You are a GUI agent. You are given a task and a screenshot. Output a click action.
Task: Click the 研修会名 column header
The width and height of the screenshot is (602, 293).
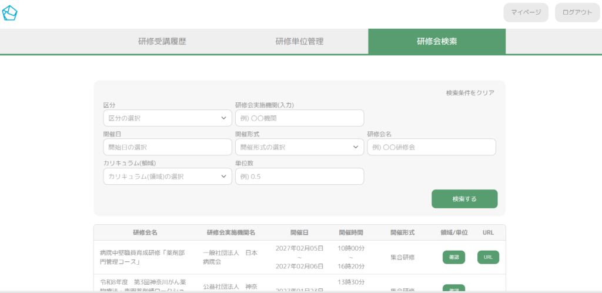pyautogui.click(x=145, y=233)
